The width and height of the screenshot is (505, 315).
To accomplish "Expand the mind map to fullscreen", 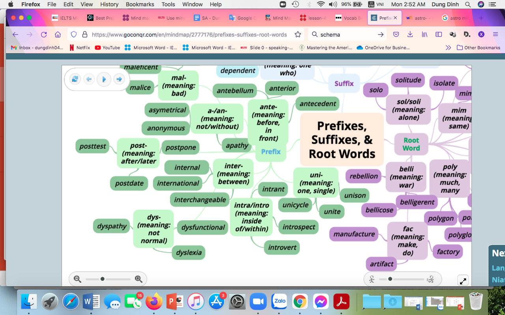I will tap(463, 280).
